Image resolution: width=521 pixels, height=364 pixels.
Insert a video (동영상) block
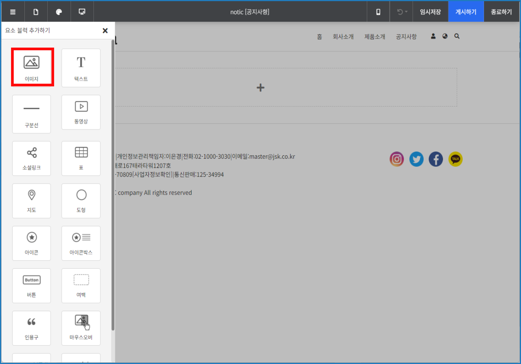pos(81,112)
